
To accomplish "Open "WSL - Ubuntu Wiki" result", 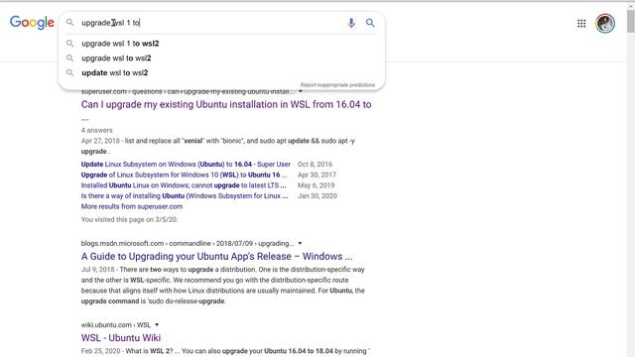I will 121,337.
